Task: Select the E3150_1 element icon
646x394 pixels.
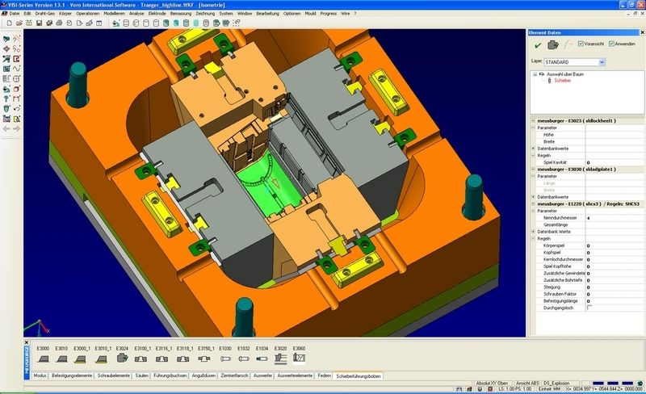Action: point(204,359)
